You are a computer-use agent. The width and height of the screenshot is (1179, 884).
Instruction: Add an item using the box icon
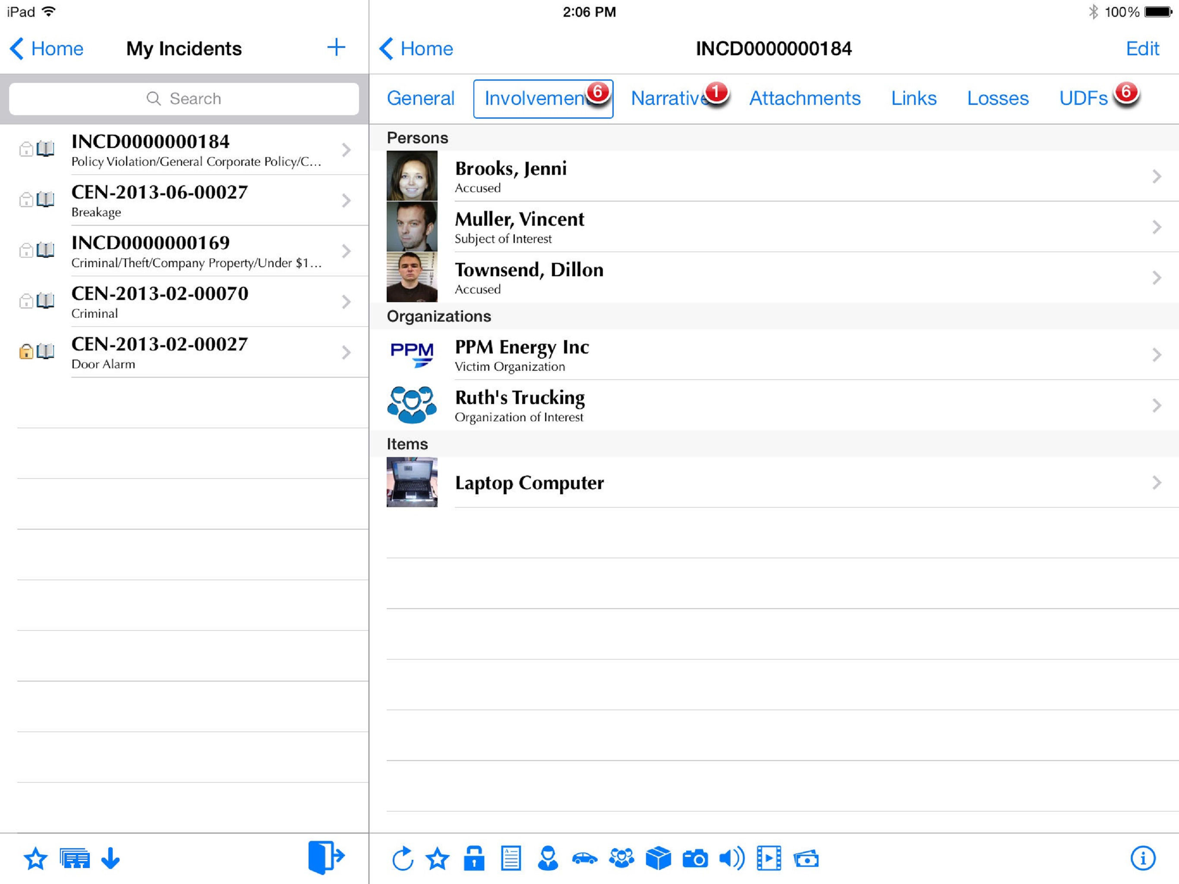point(658,859)
